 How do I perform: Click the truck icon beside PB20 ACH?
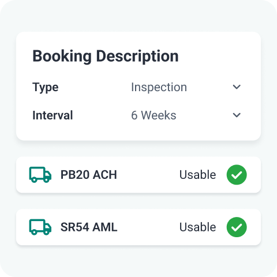point(40,175)
